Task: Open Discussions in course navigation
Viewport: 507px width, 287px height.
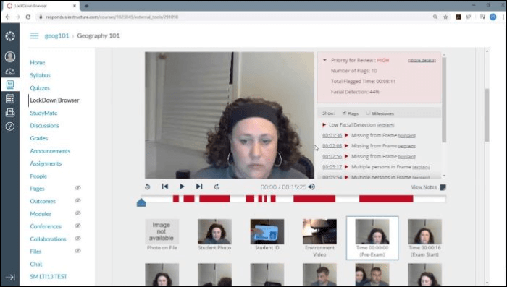Action: [45, 126]
